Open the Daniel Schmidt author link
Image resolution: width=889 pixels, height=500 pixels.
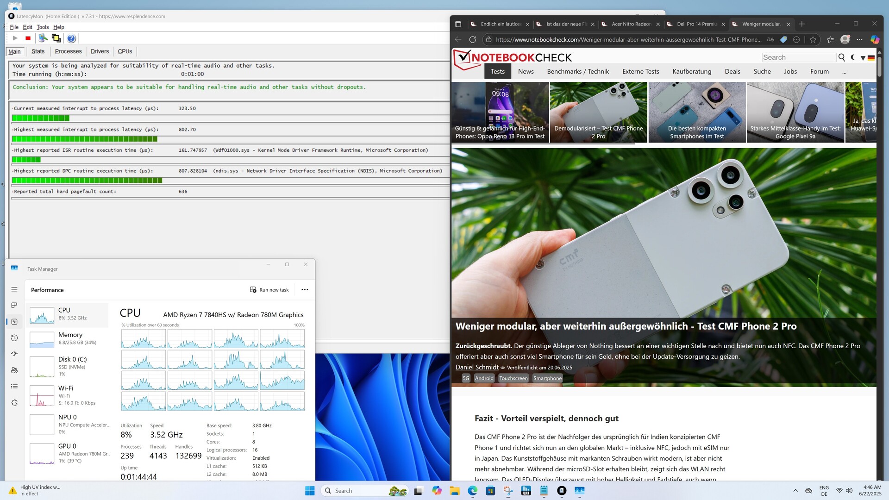click(x=477, y=367)
